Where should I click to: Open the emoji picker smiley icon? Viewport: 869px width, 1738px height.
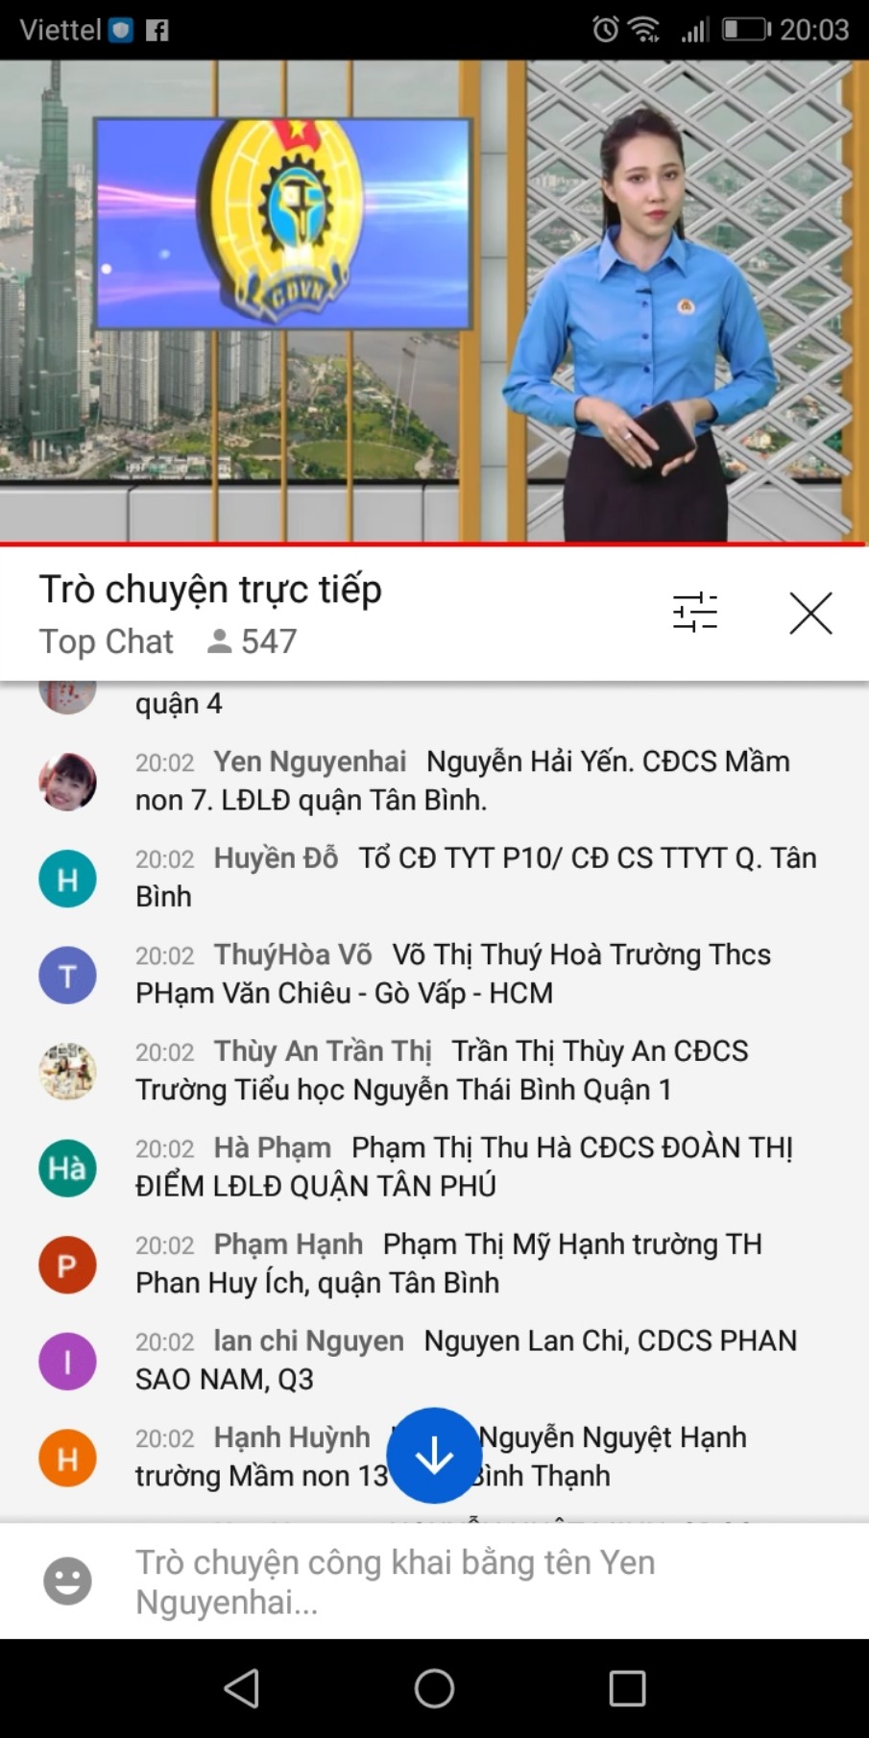click(x=67, y=1581)
